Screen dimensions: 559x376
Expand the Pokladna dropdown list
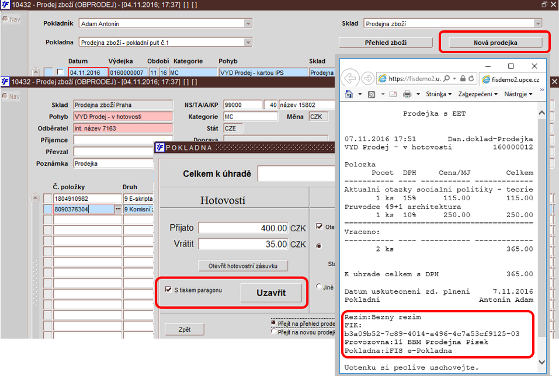coord(248,43)
